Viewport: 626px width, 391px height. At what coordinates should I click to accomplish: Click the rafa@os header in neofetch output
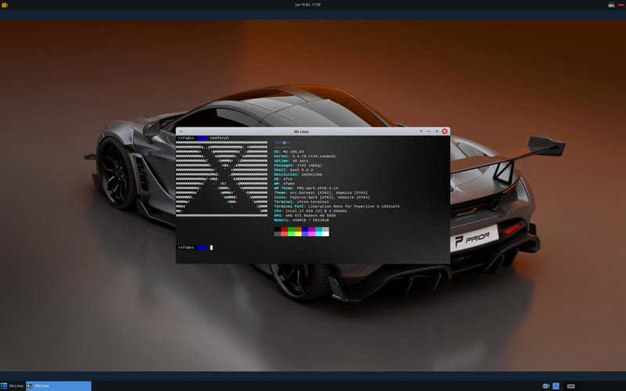(282, 142)
